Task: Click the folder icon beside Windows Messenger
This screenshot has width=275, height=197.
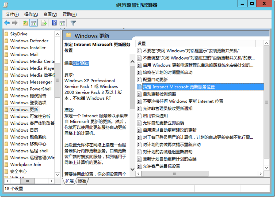Action: click(x=6, y=82)
